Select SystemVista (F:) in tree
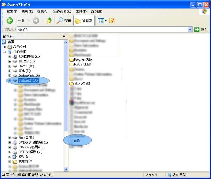Screen dimensions: 211x179 pos(29,76)
